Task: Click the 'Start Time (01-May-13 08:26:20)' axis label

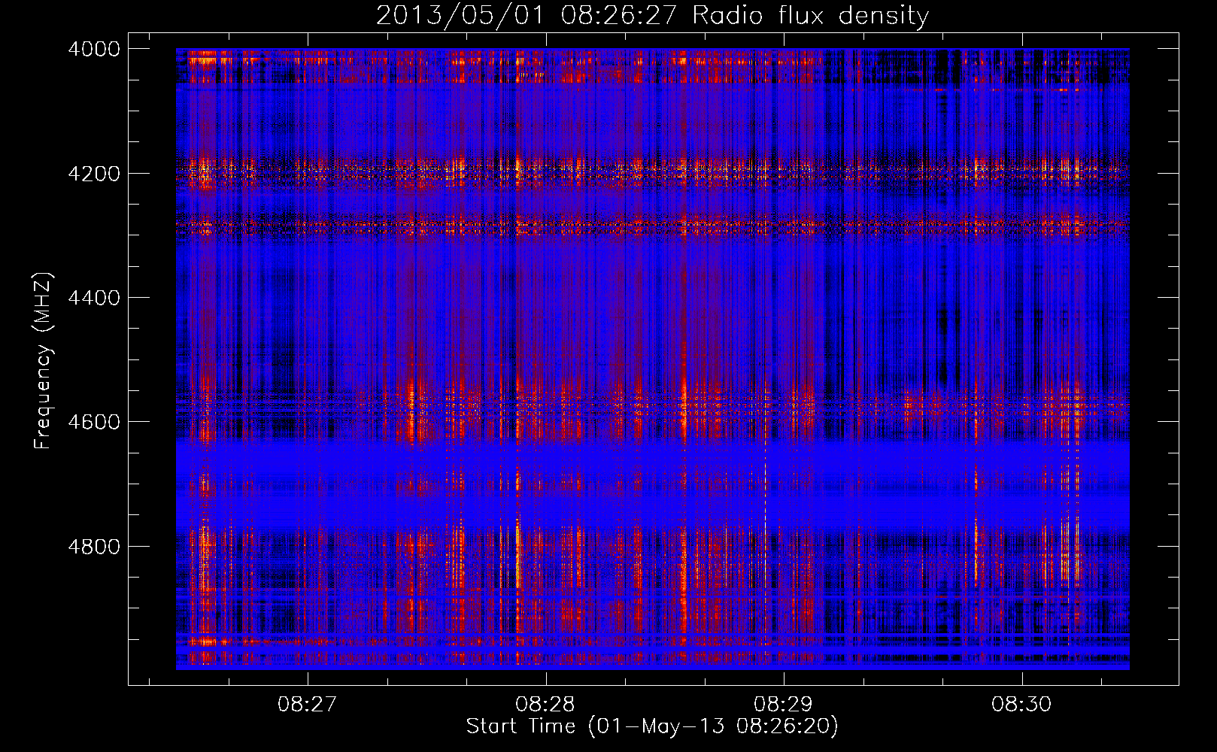Action: click(x=652, y=726)
